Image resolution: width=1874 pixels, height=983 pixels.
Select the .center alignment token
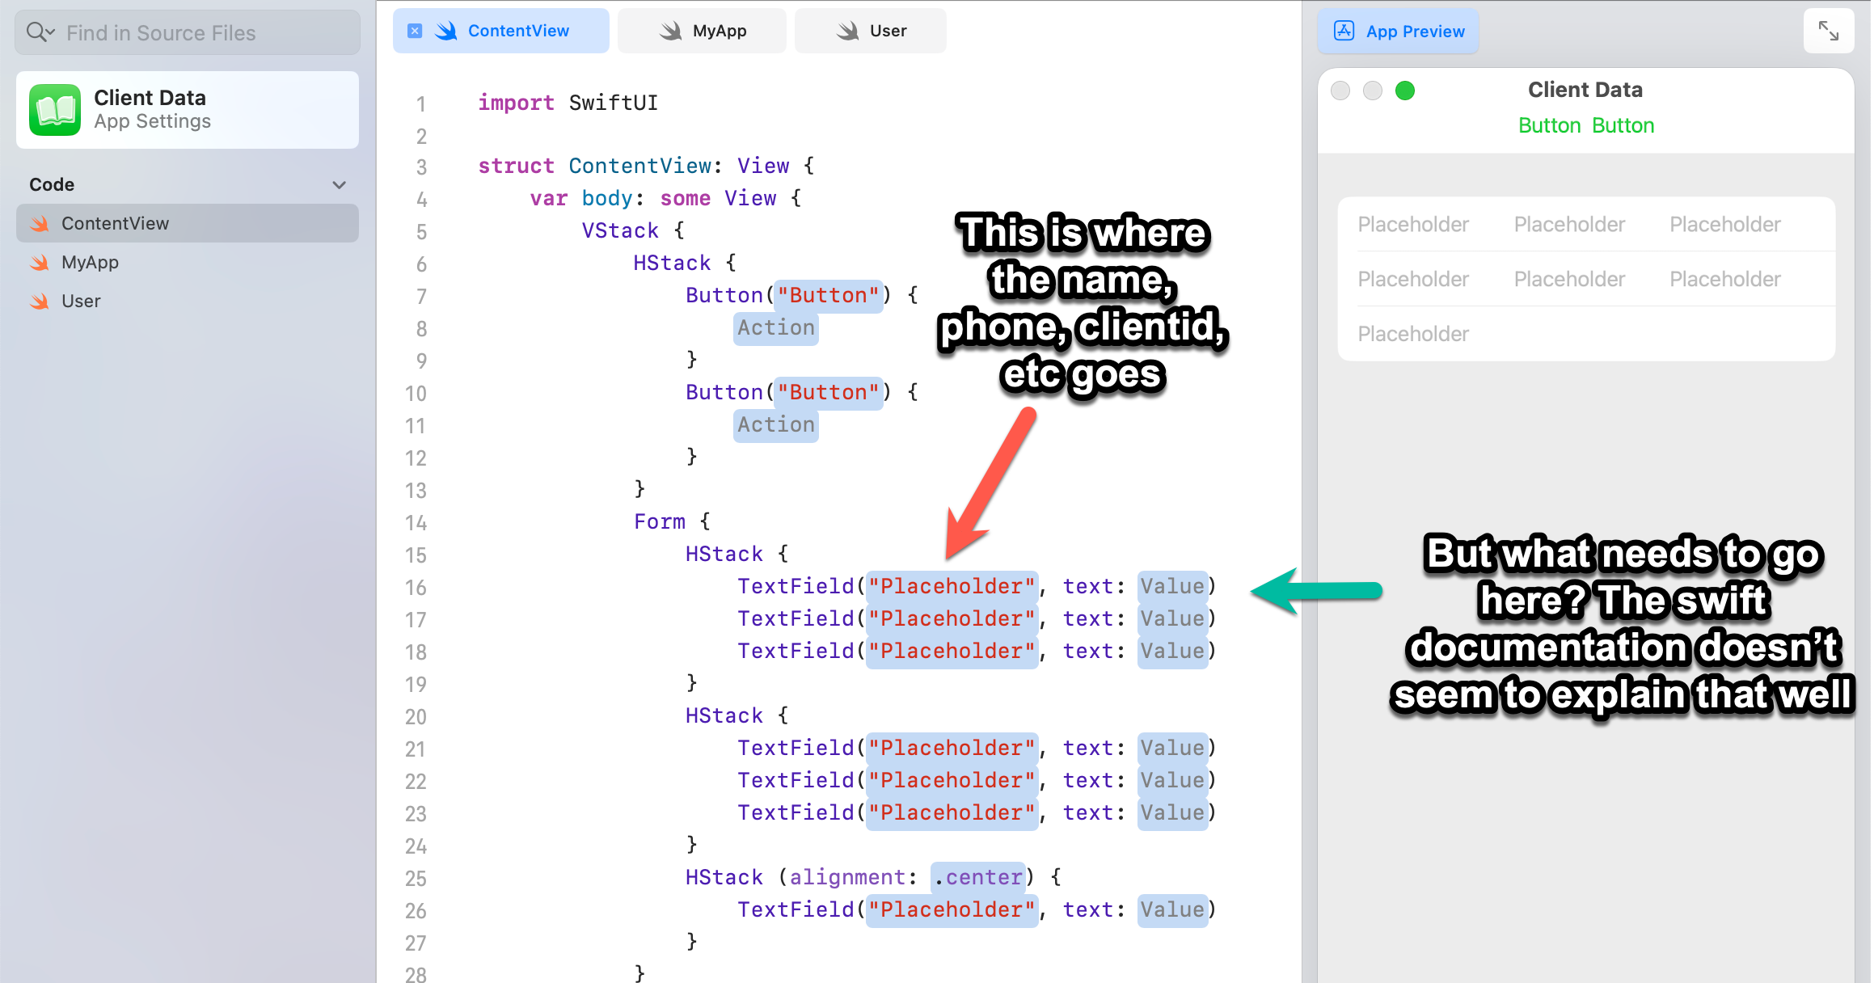(978, 878)
